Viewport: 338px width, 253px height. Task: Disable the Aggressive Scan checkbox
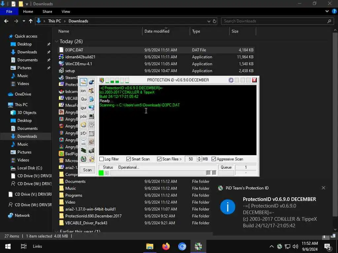point(214,159)
